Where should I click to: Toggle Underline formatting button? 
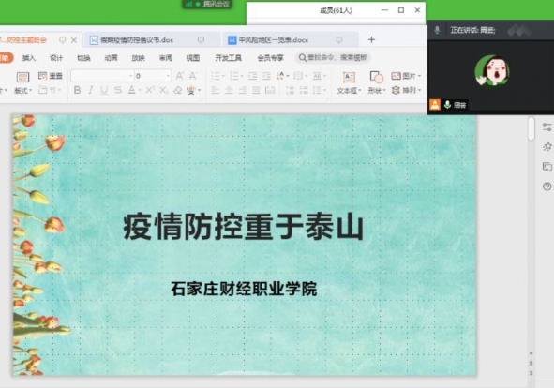point(104,91)
